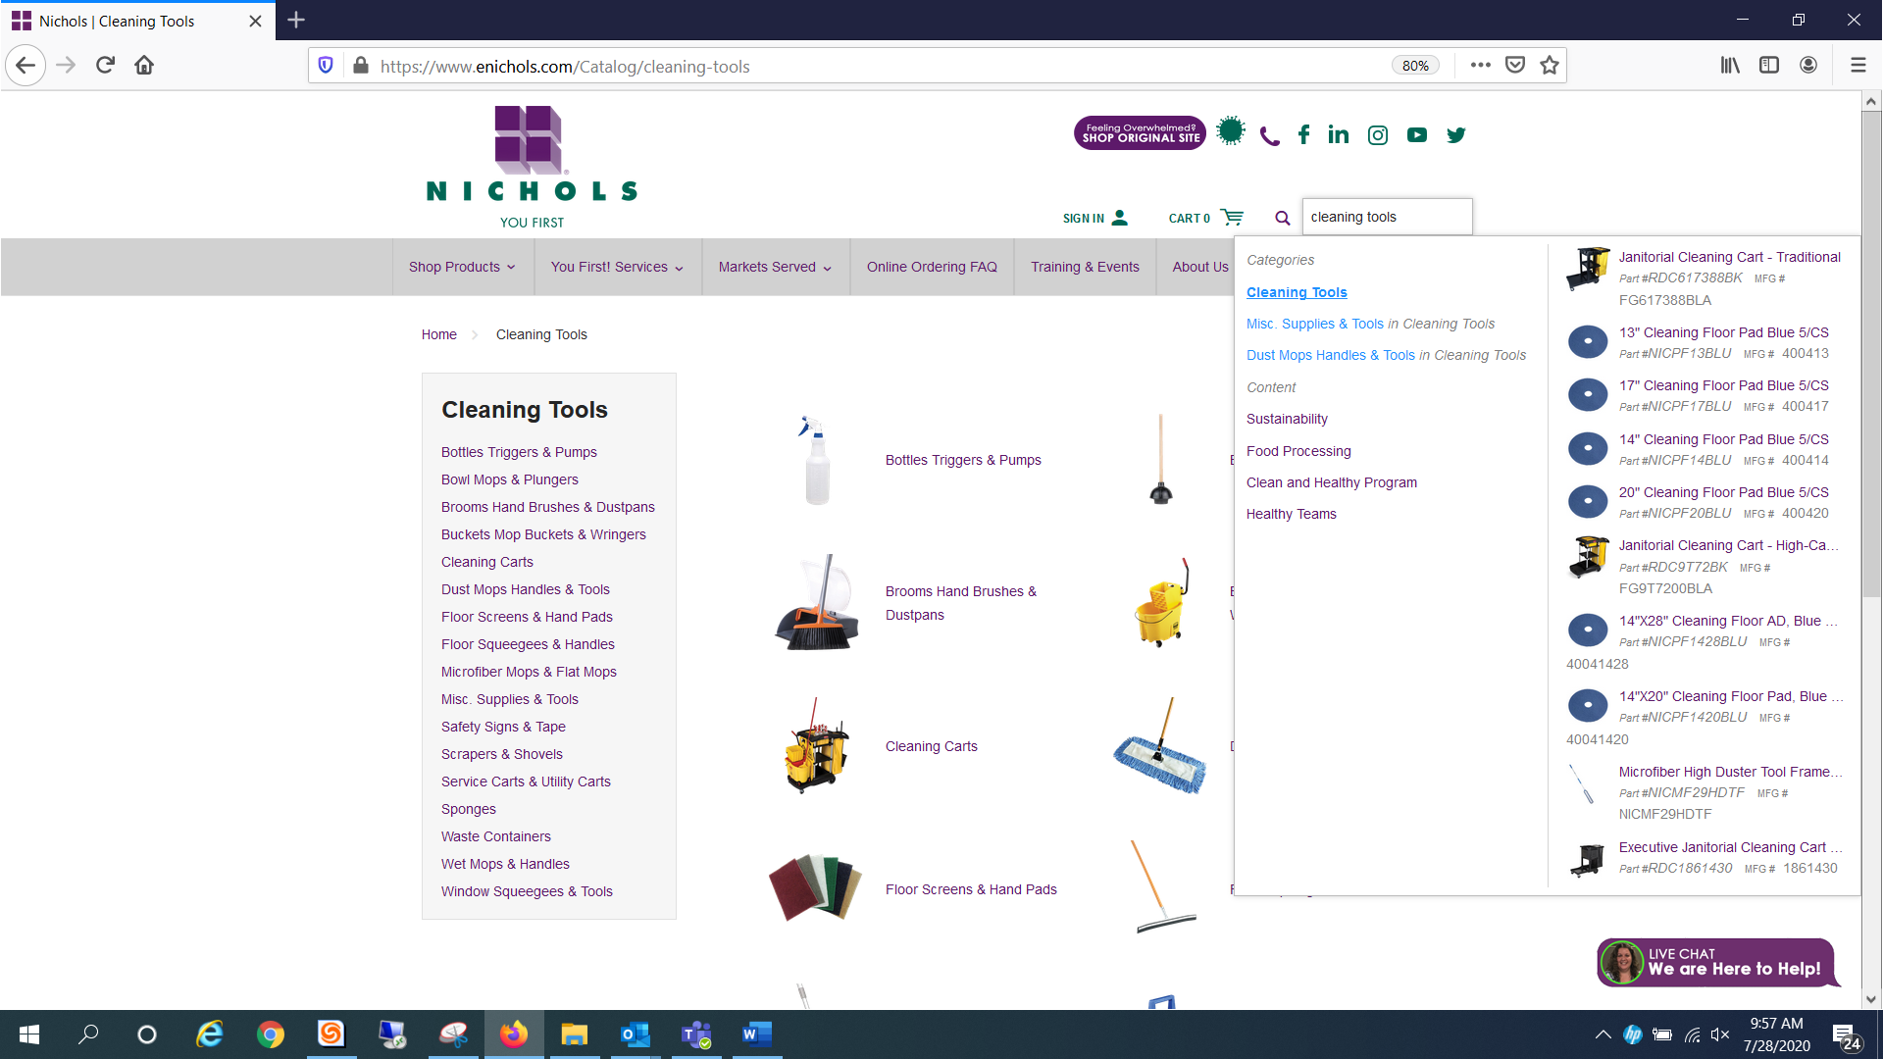Open Microsoft Teams from taskbar
This screenshot has width=1883, height=1059.
696,1034
